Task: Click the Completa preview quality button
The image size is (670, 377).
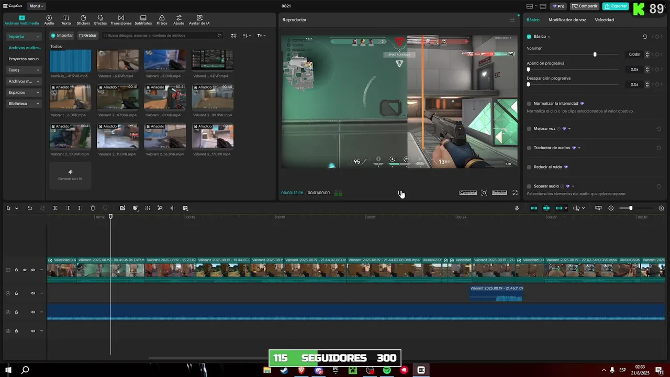Action: pyautogui.click(x=468, y=193)
